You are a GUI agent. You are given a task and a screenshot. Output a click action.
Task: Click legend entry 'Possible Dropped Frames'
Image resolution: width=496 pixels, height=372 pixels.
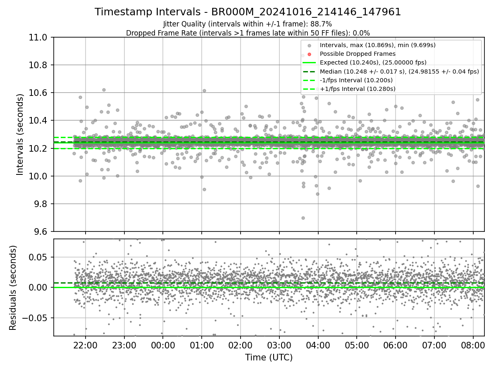coord(358,54)
